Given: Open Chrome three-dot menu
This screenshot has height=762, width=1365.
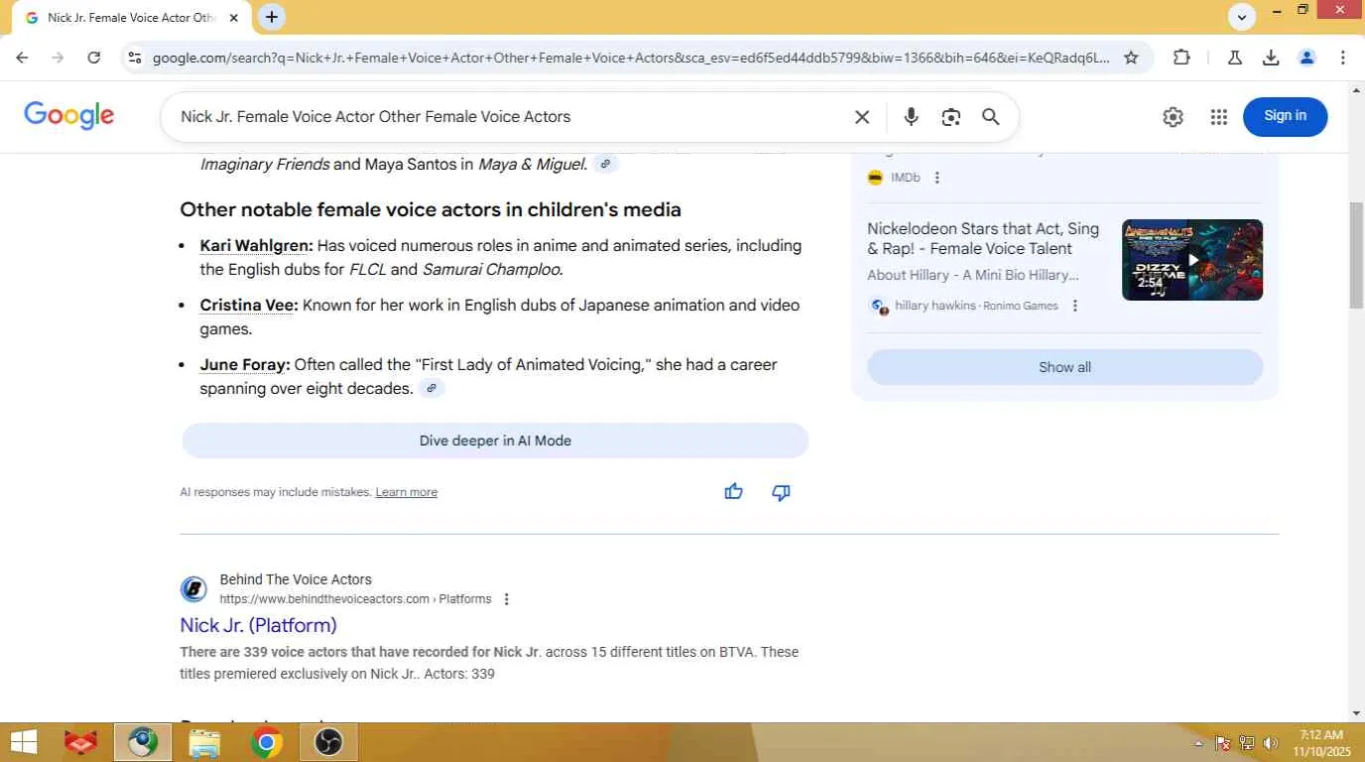Looking at the screenshot, I should click(x=1343, y=58).
